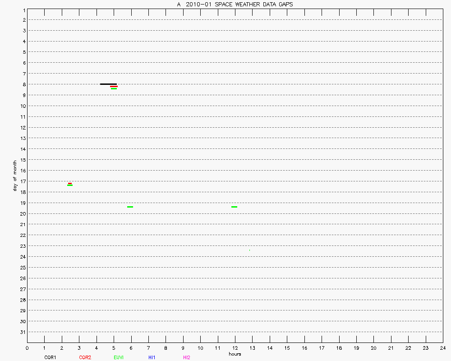The height and width of the screenshot is (361, 451).
Task: Click the plot title SPACE WEATHER DATA GAPS
Action: pyautogui.click(x=235, y=4)
